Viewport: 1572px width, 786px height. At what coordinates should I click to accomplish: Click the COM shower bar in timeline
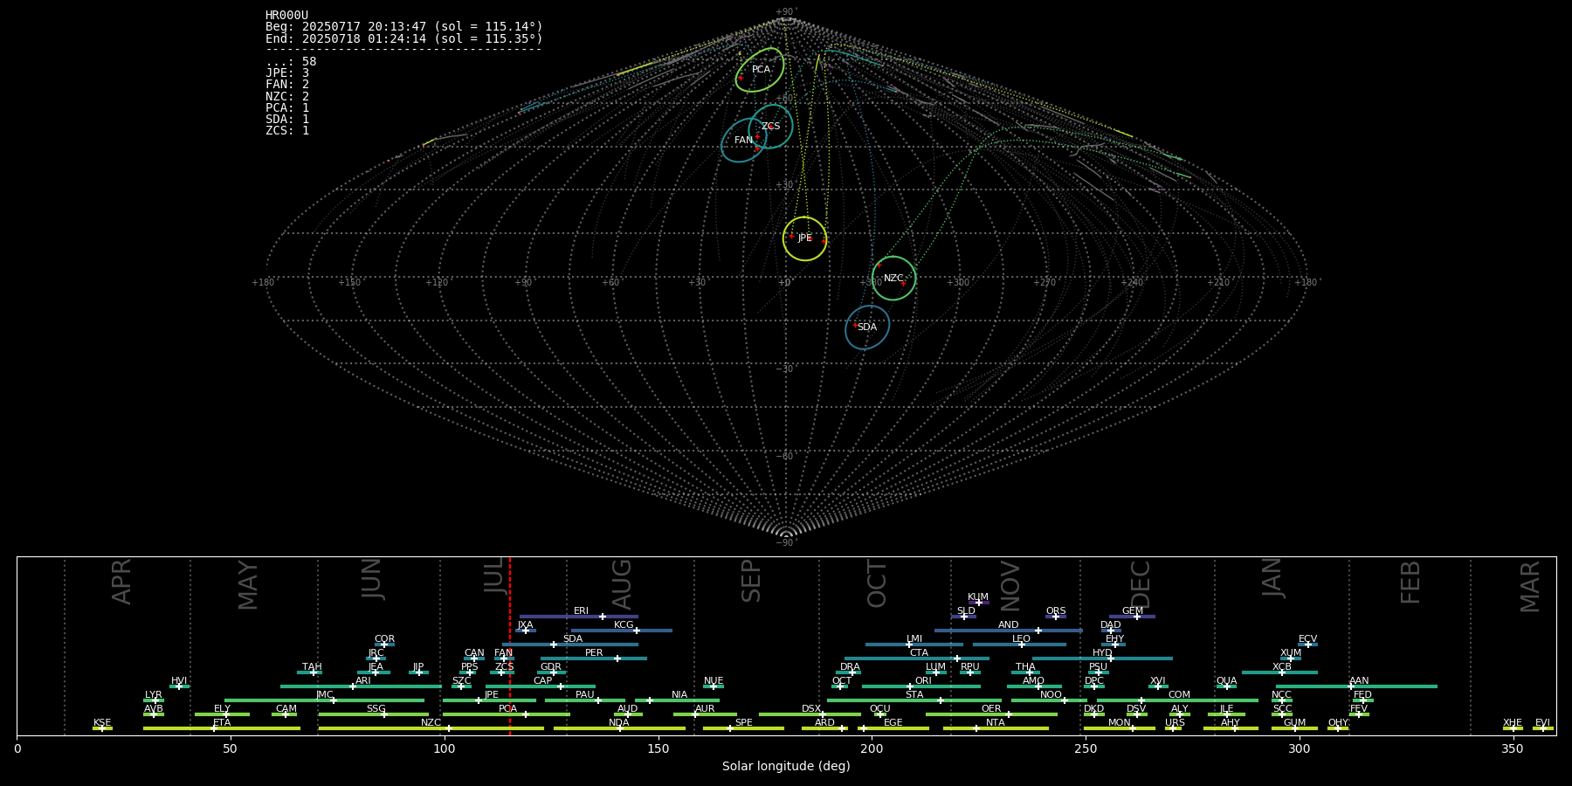pos(1177,700)
